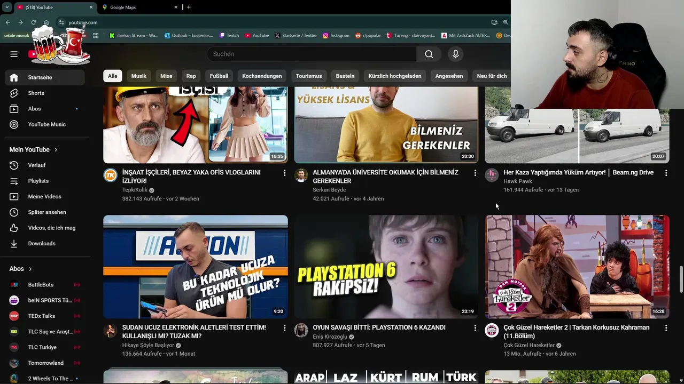The image size is (684, 384).
Task: Select the Kürzlich hochgeladen filter chip
Action: tap(395, 76)
